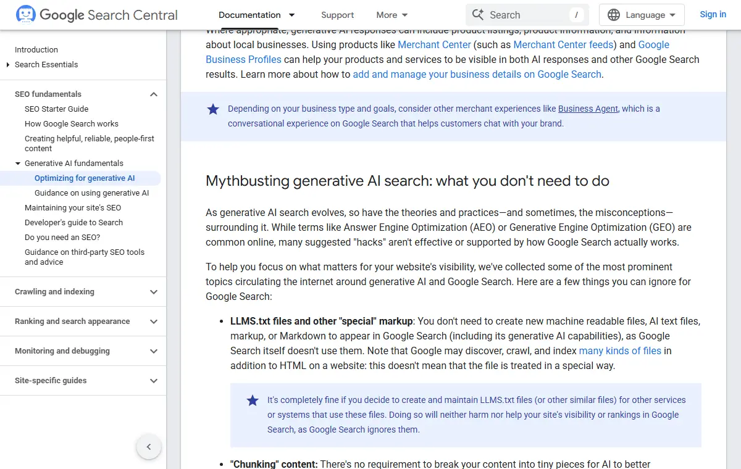Follow the Google Business Profiles link
This screenshot has width=741, height=469.
click(243, 59)
